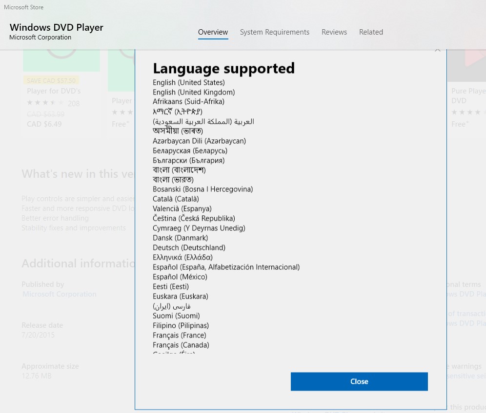Click the Amharic language entry
The height and width of the screenshot is (413, 486).
coord(178,112)
